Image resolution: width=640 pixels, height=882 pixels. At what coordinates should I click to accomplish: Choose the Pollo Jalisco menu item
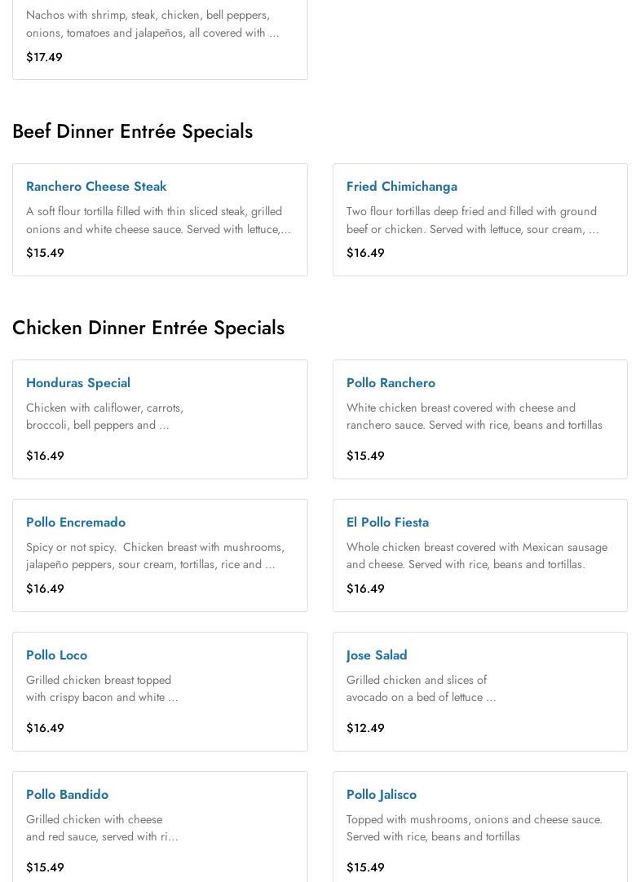click(381, 795)
